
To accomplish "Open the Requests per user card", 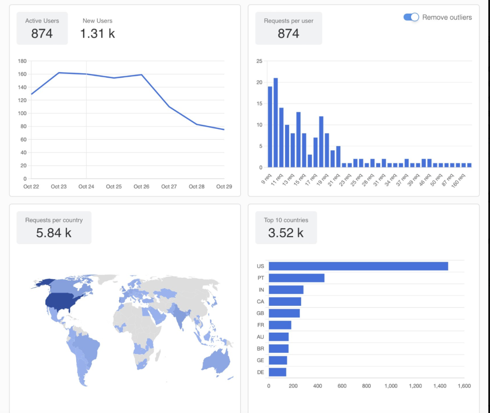I will [x=289, y=28].
